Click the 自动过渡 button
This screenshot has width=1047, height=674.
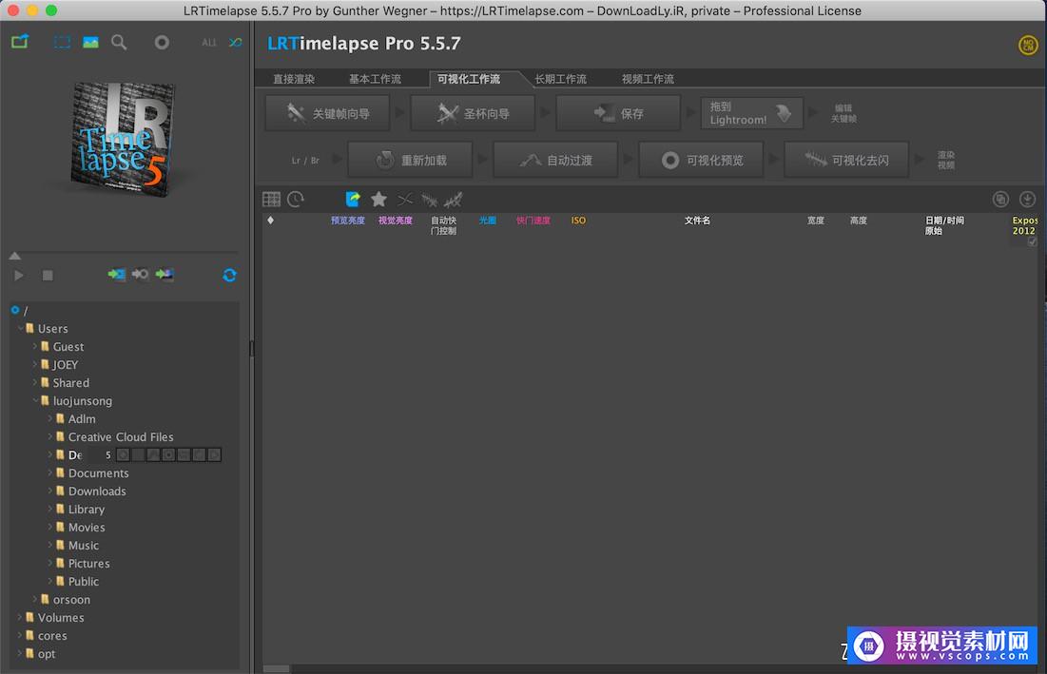pyautogui.click(x=555, y=160)
